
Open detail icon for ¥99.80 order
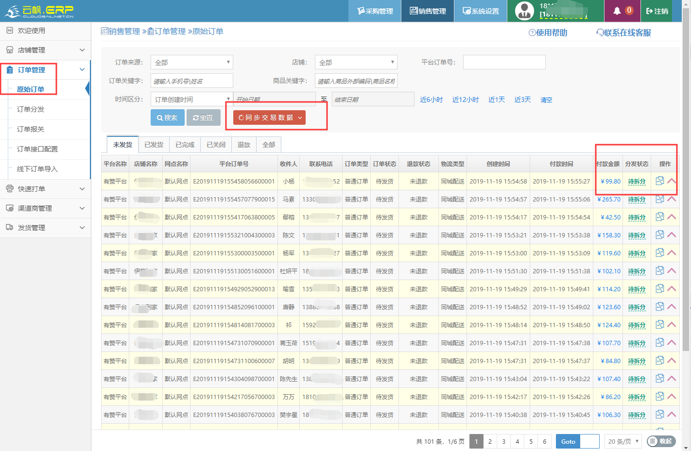(660, 181)
